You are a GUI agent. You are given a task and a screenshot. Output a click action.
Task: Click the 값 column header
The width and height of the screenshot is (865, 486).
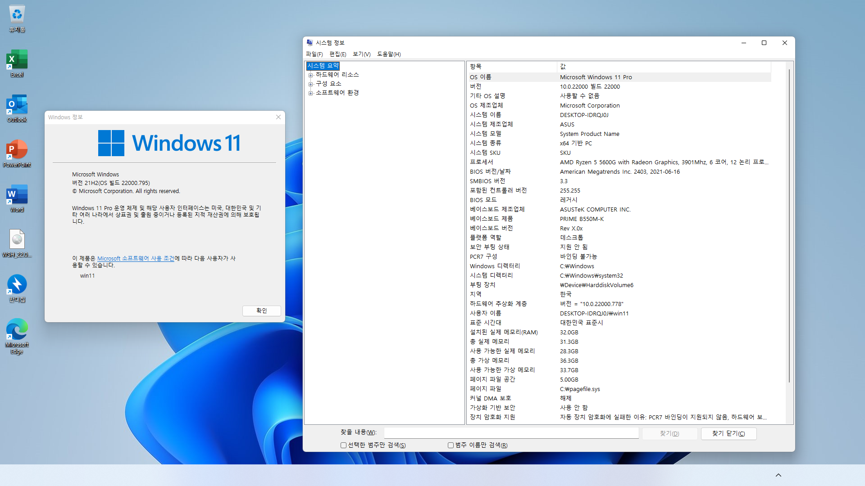[664, 66]
